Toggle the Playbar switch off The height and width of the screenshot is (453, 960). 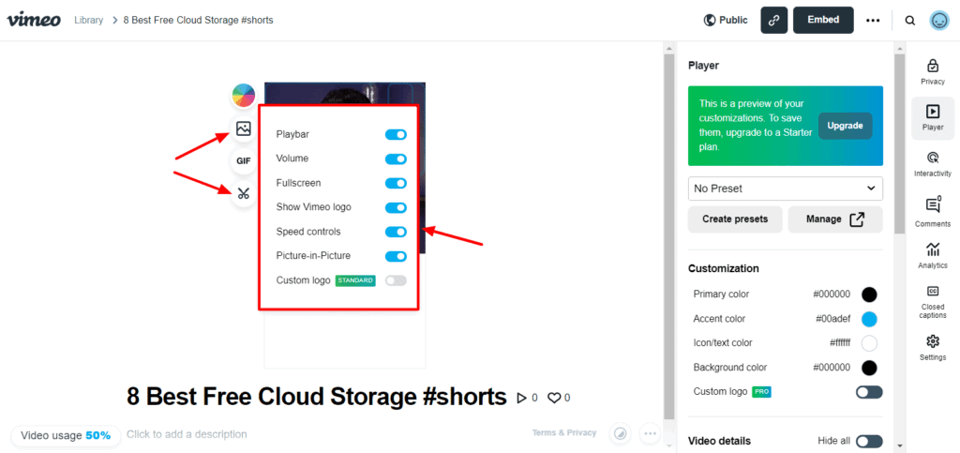click(x=396, y=135)
